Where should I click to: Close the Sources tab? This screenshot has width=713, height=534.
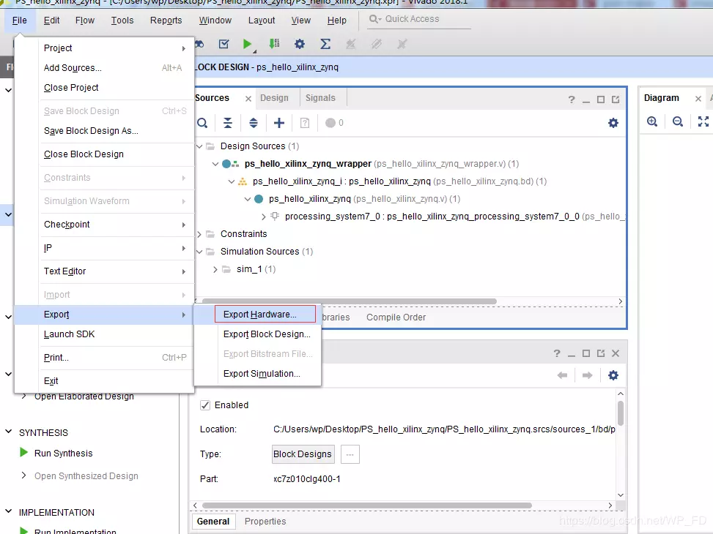[x=248, y=99]
